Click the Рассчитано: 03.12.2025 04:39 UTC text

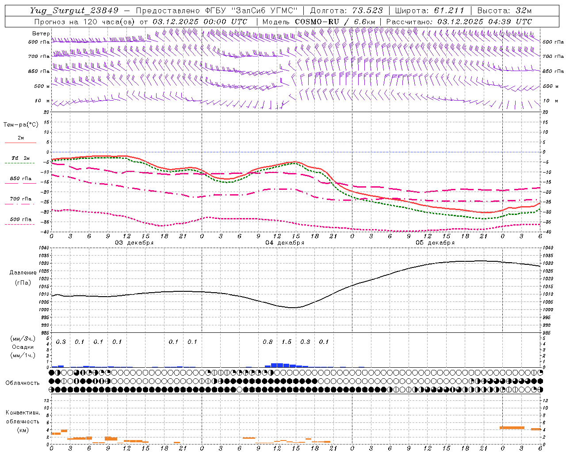[459, 22]
